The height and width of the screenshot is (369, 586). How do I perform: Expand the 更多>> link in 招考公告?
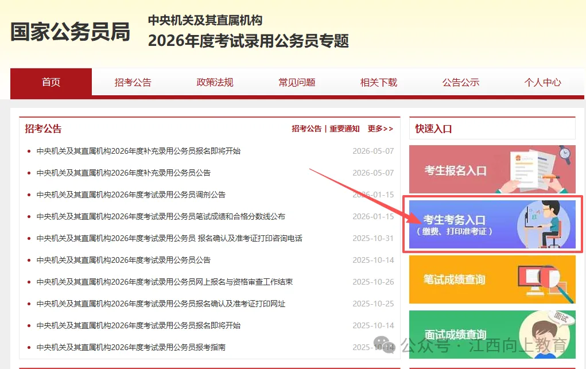tap(381, 129)
